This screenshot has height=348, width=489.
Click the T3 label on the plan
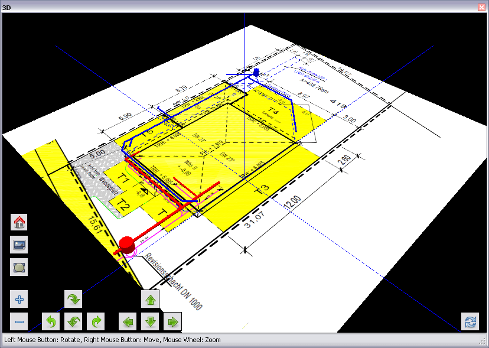(262, 190)
